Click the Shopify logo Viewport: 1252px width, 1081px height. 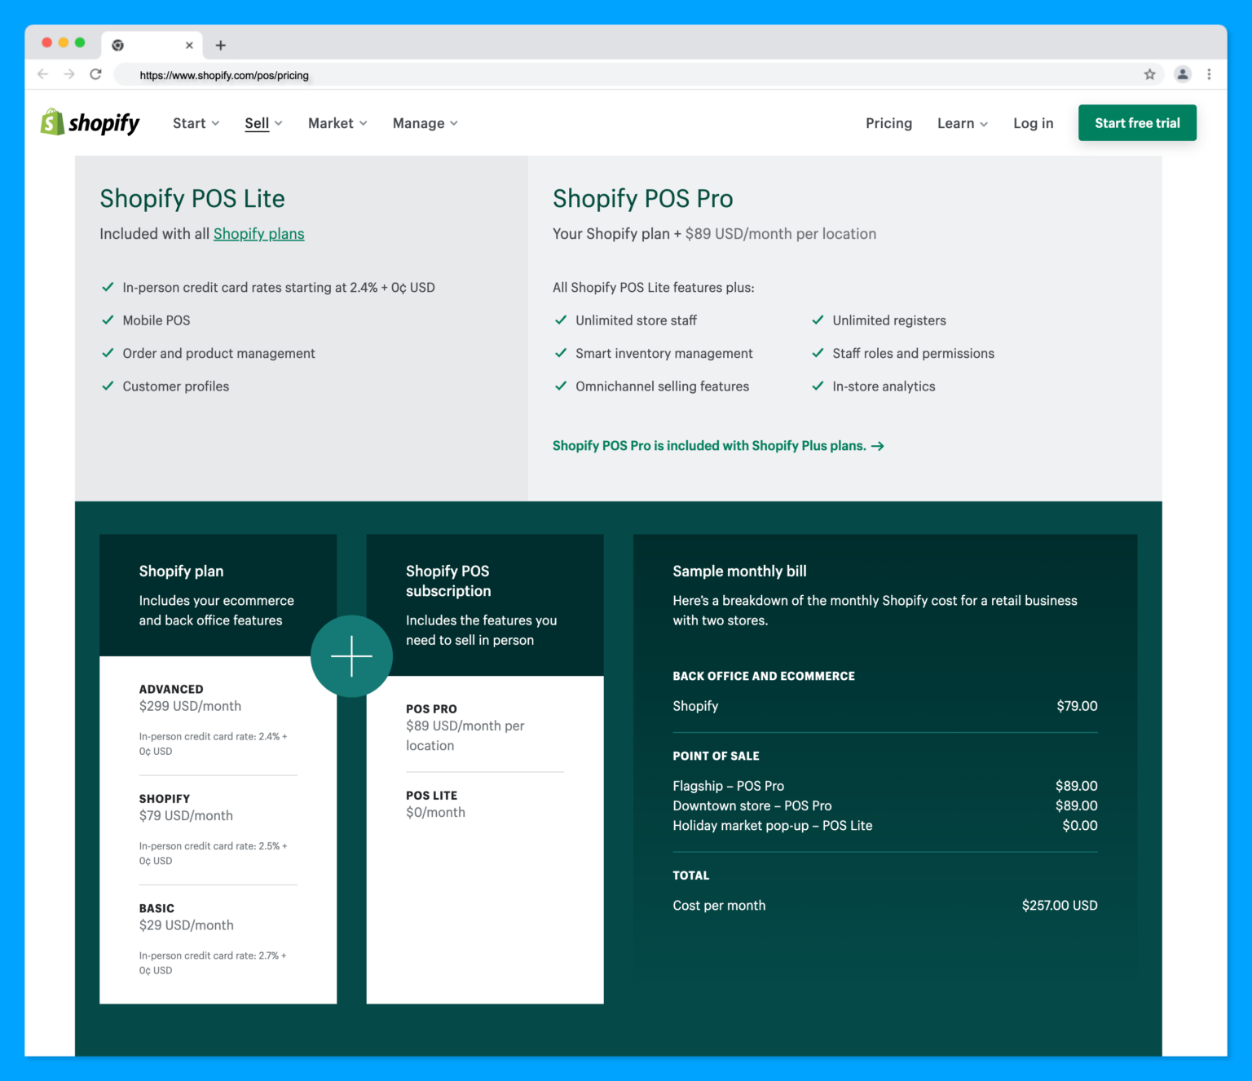pos(90,123)
